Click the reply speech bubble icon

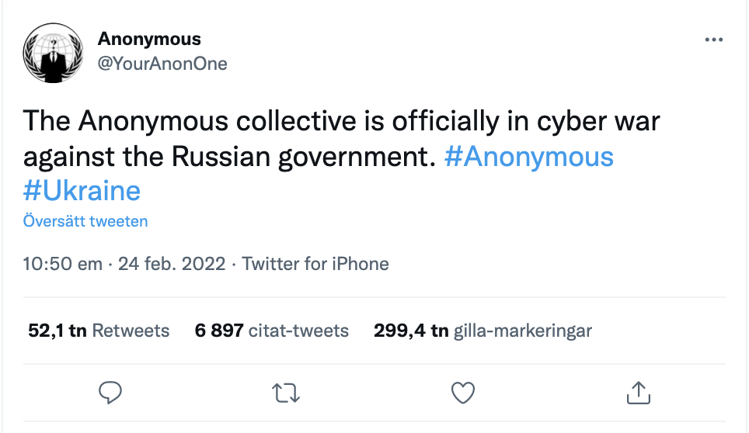pyautogui.click(x=110, y=393)
